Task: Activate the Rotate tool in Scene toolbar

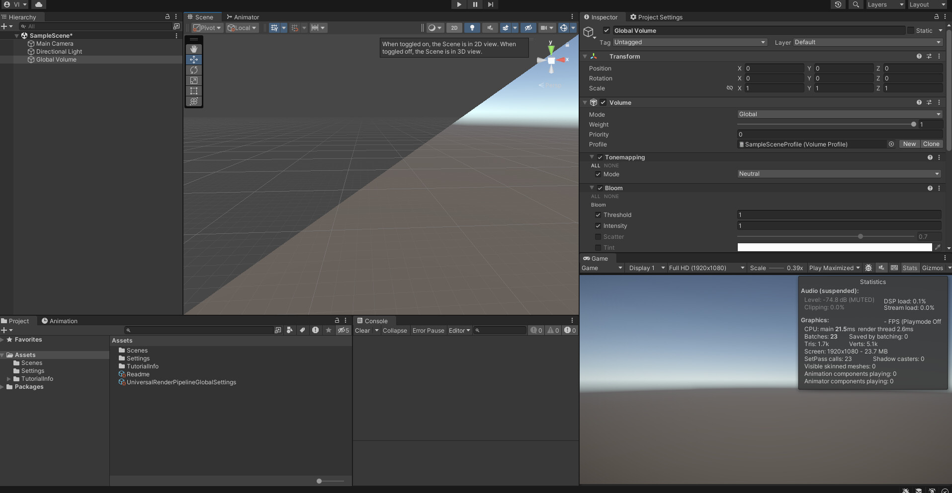Action: pos(193,70)
